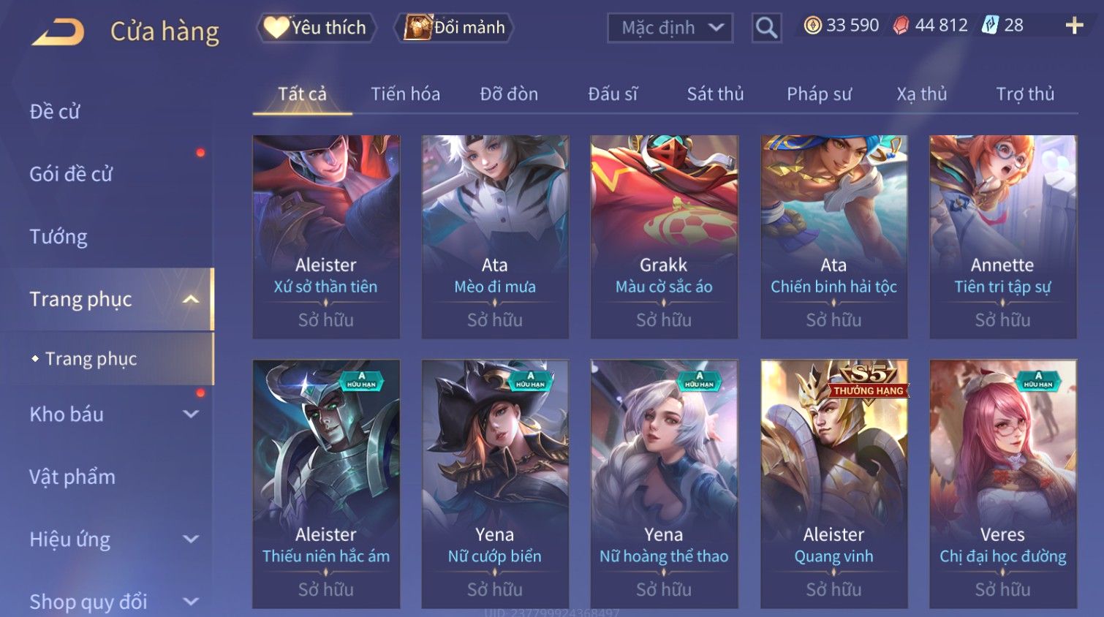This screenshot has width=1104, height=617.
Task: Switch to the Sát thủ tab
Action: pyautogui.click(x=715, y=94)
